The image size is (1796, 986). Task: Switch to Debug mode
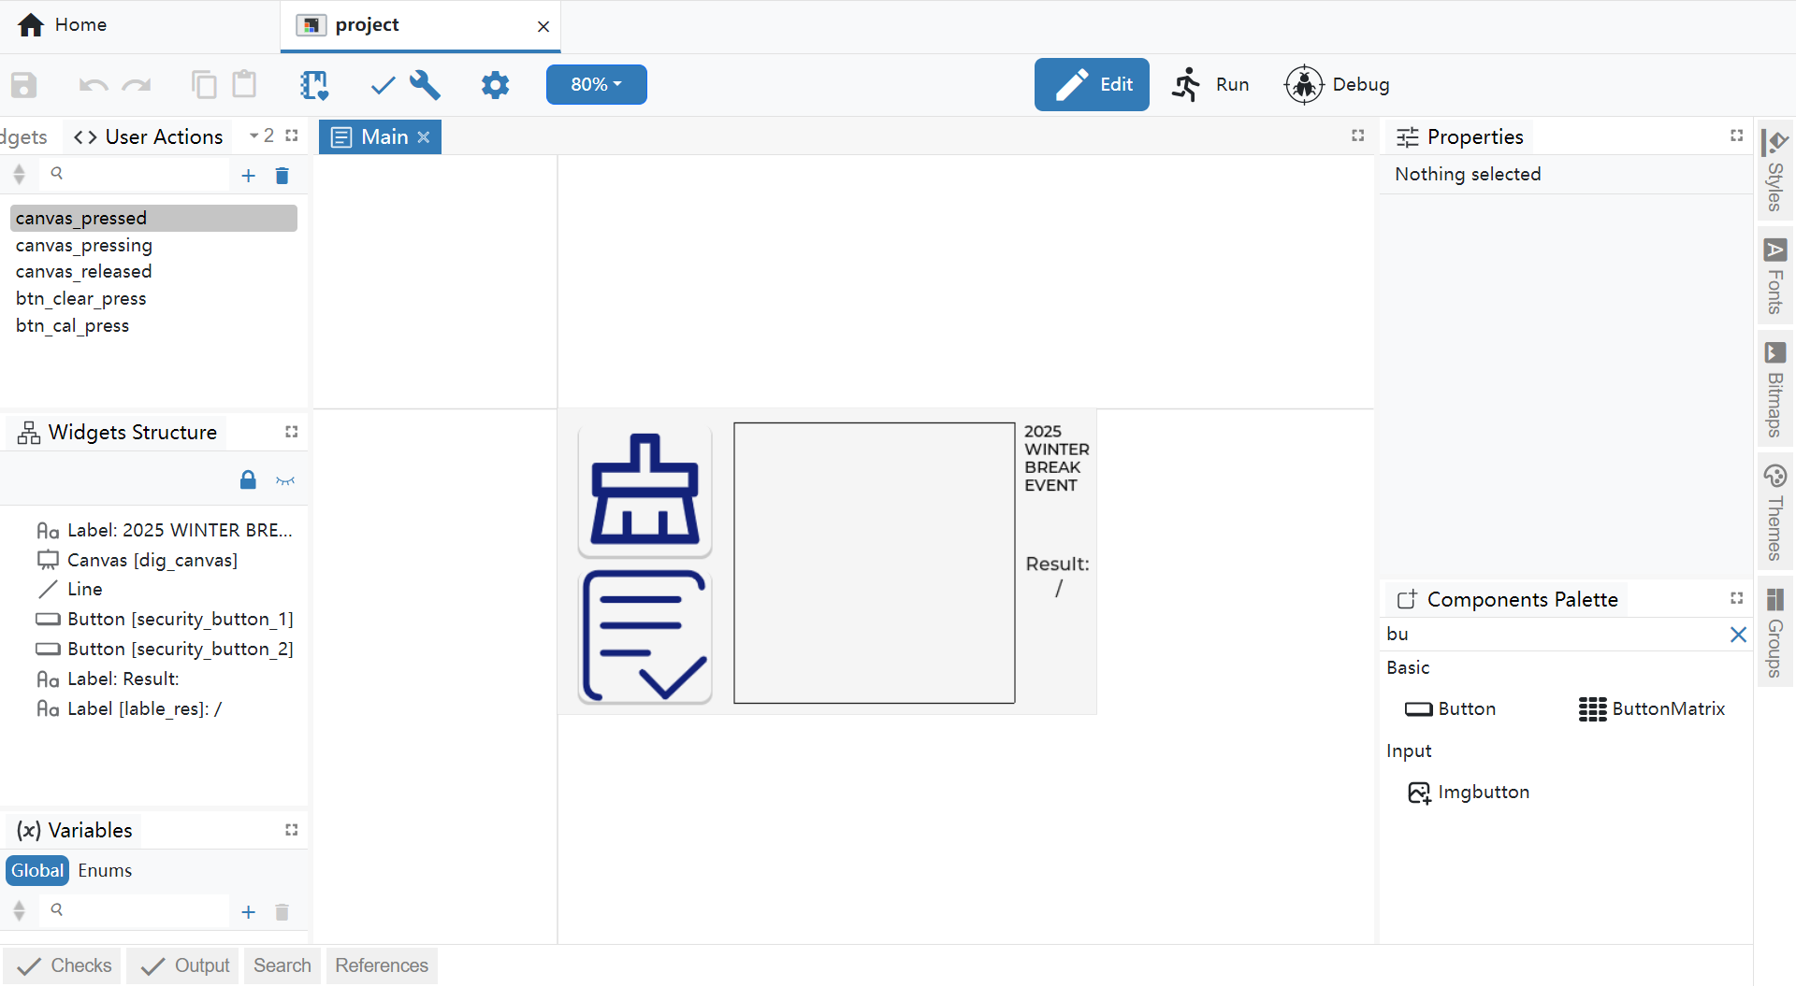click(1337, 85)
